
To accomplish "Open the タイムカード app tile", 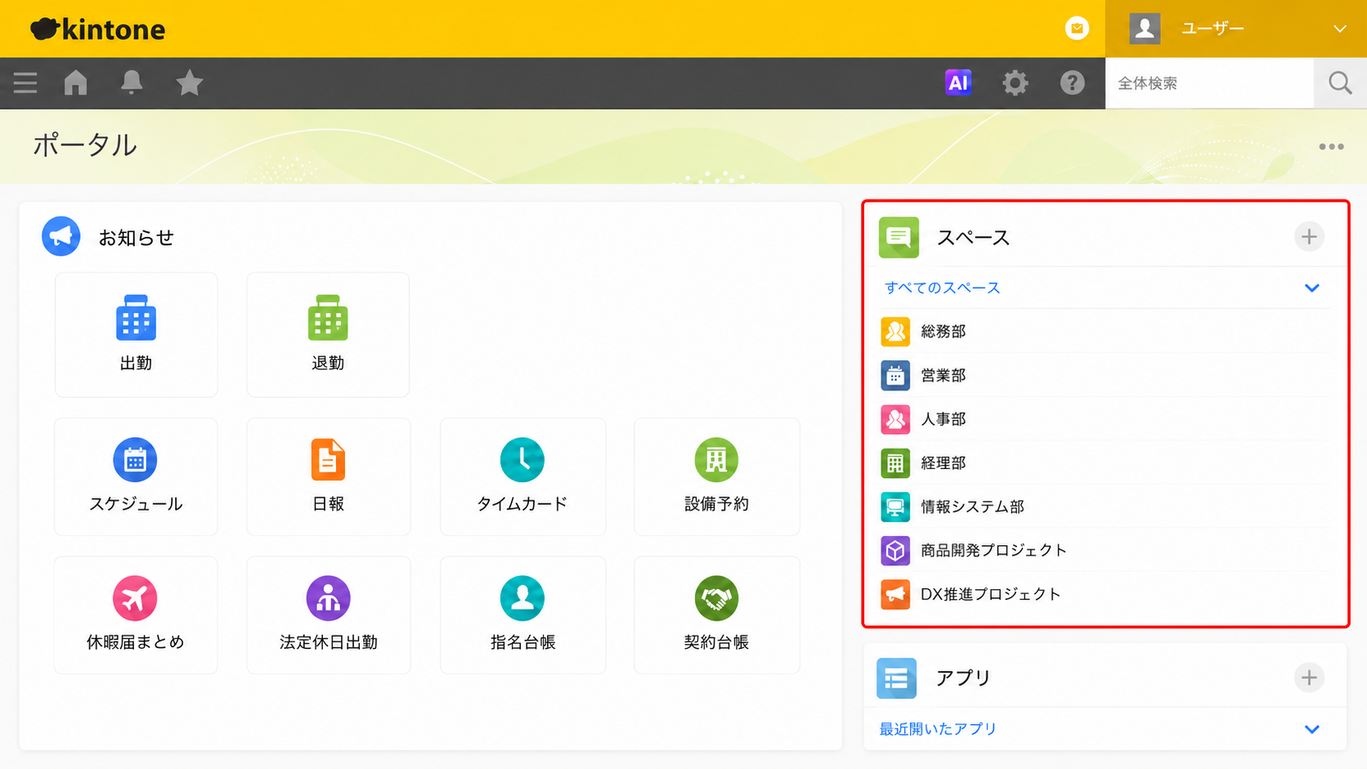I will (x=522, y=476).
